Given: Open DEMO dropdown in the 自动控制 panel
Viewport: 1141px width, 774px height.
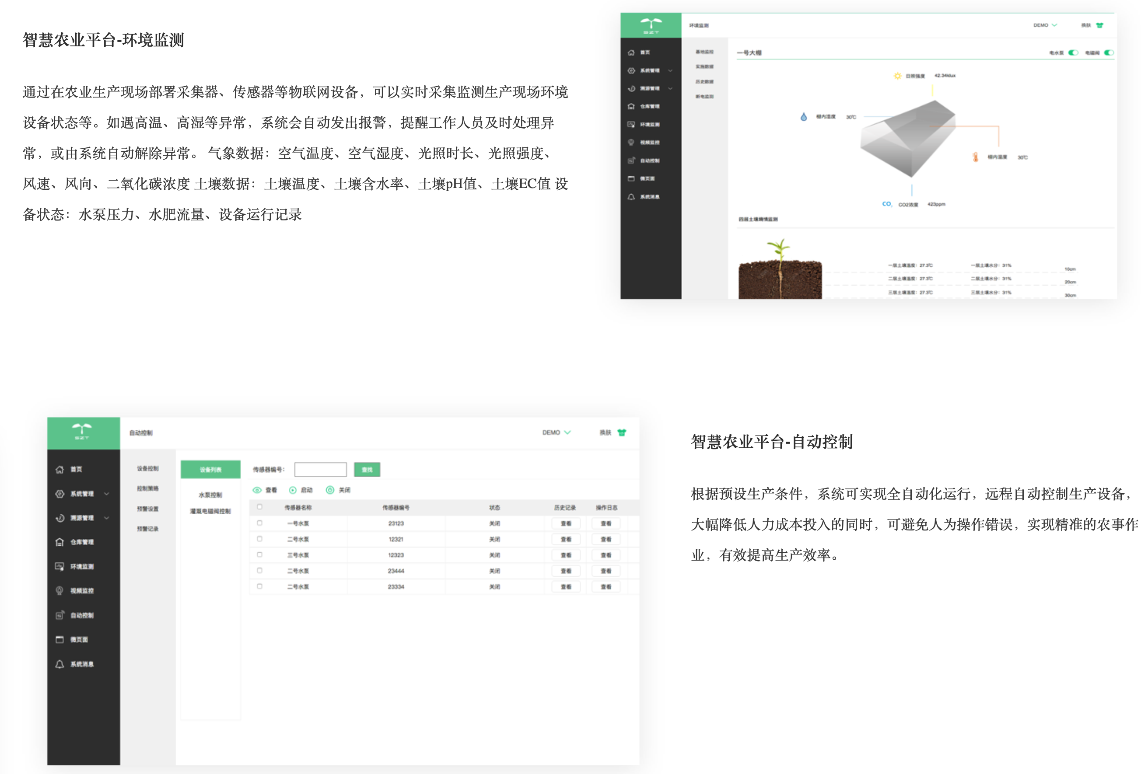Looking at the screenshot, I should (556, 432).
